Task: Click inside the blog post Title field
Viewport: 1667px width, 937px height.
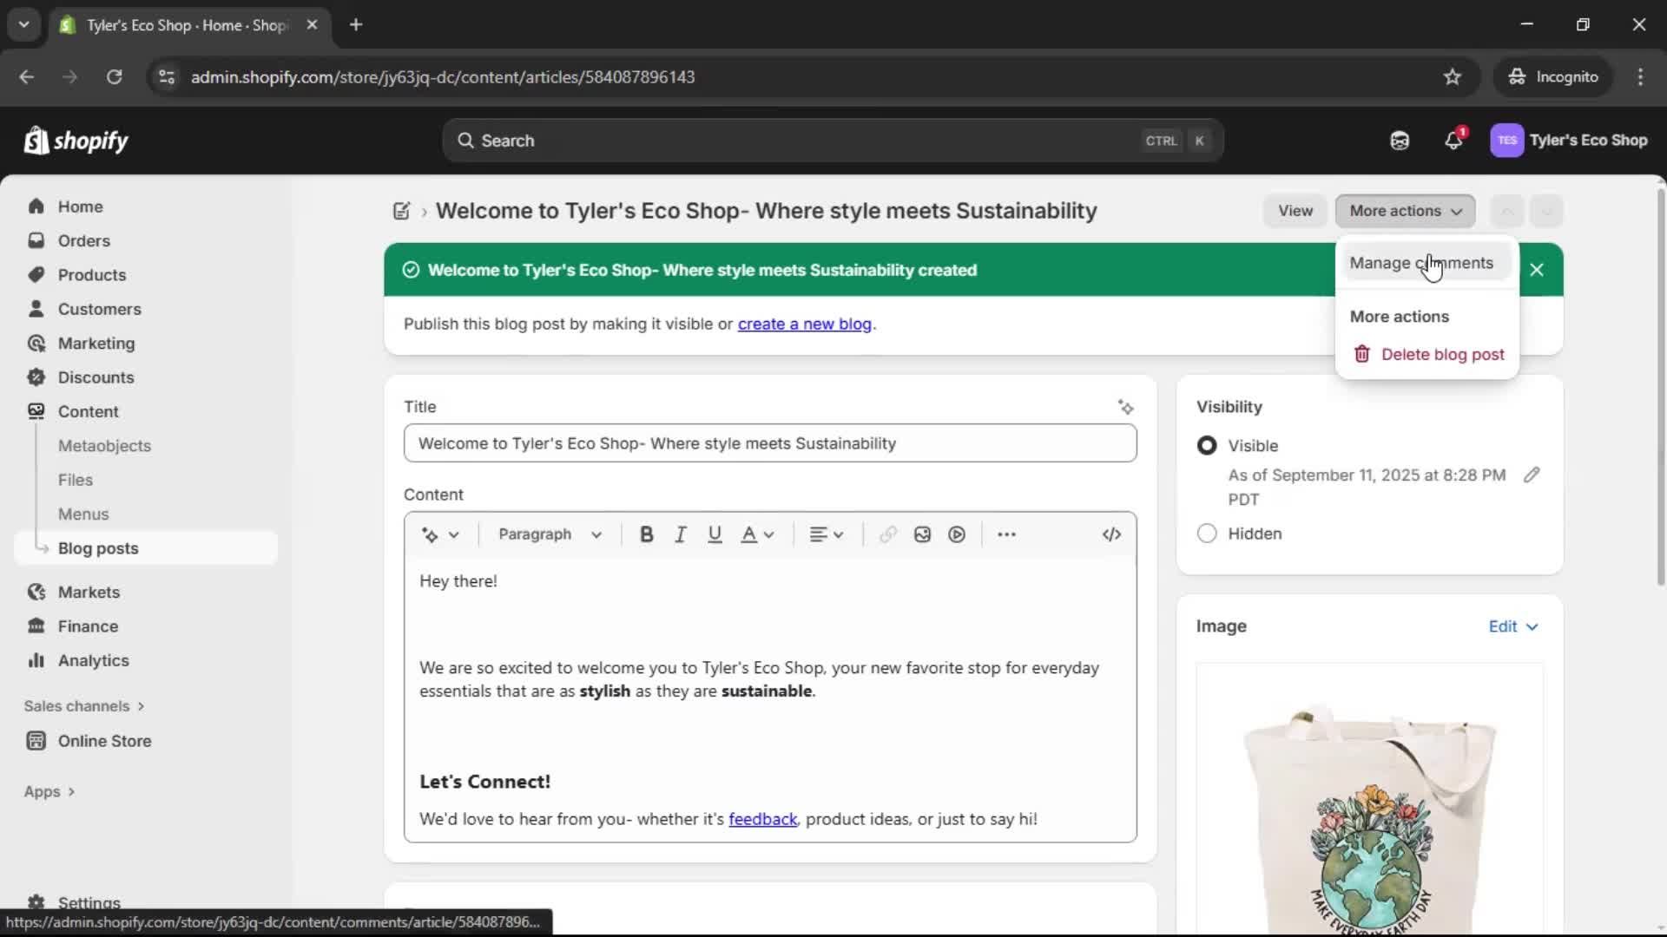Action: pos(769,442)
